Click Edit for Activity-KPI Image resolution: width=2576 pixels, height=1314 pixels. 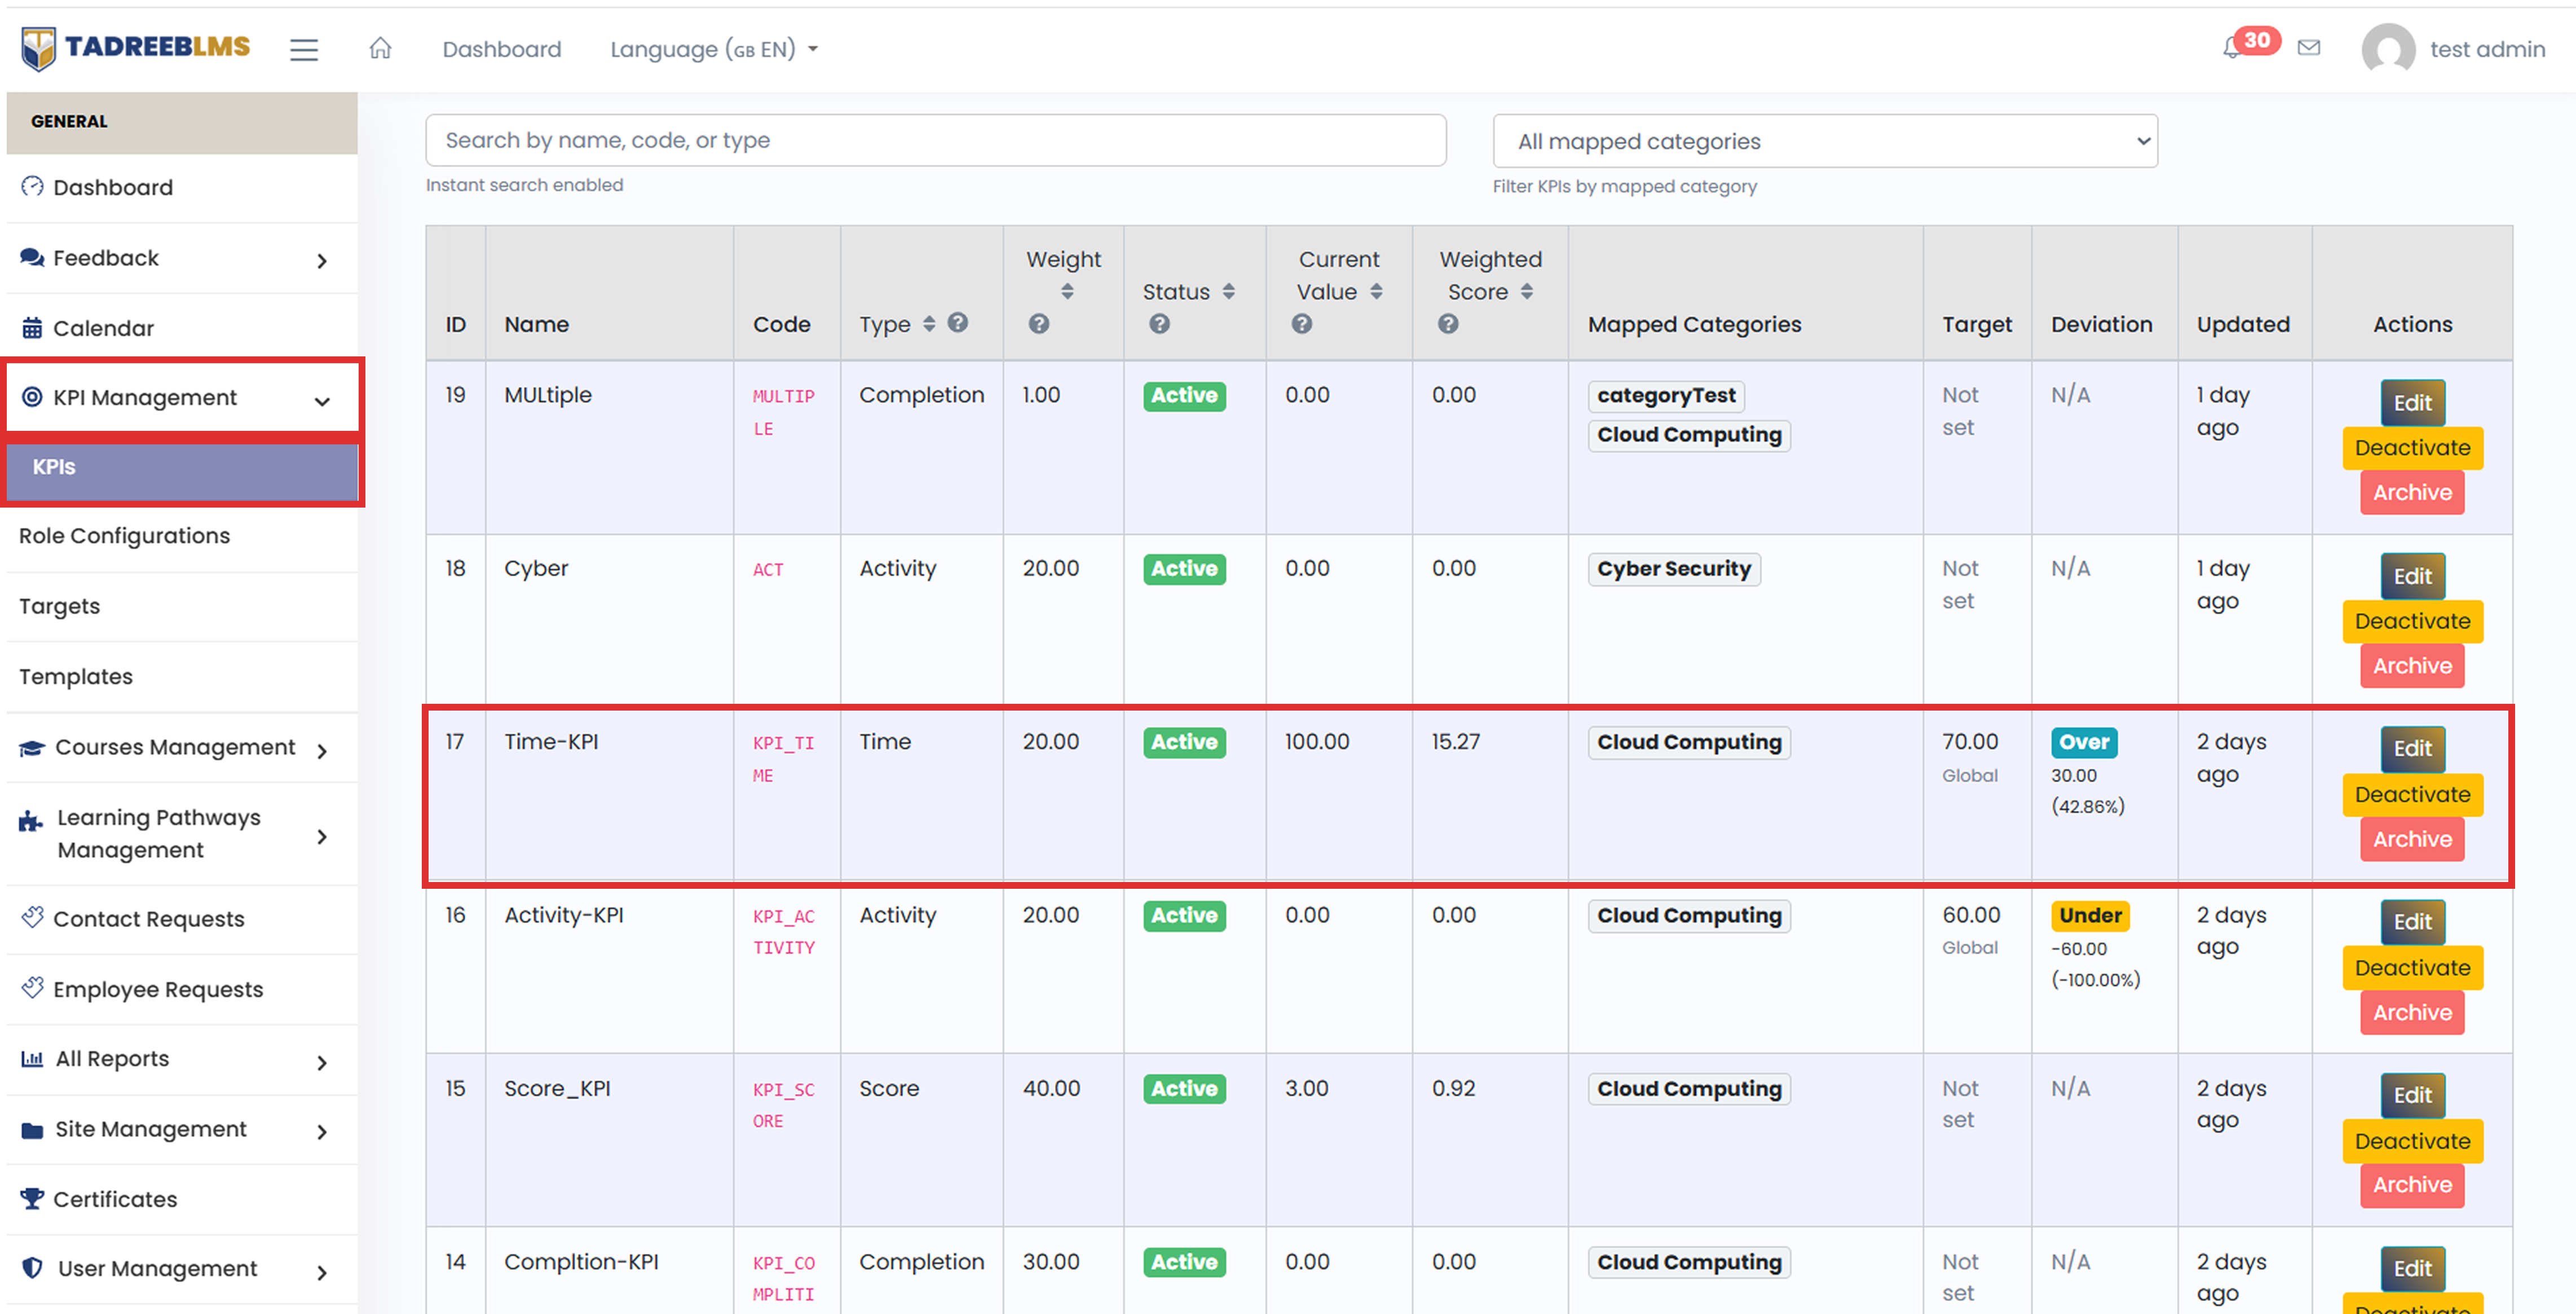point(2412,922)
